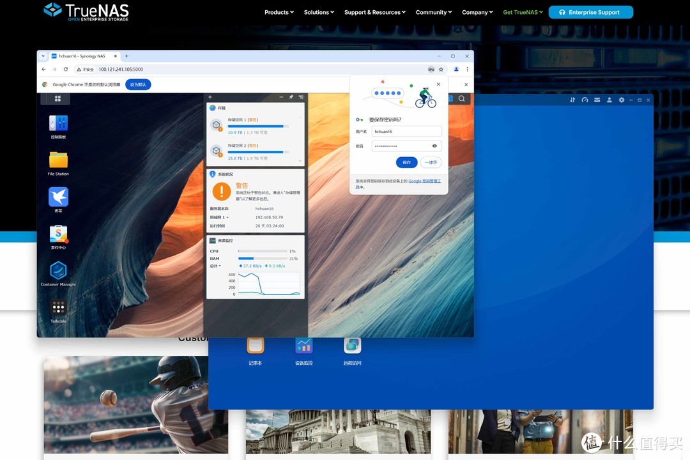Open the Solutions navigation menu
This screenshot has height=460, width=690.
click(x=319, y=12)
